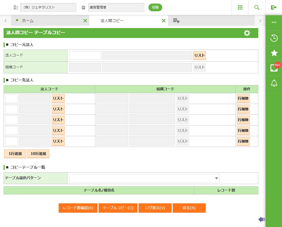Close the 法人間コピー tab
Viewport: 282px width, 227px height.
164,21
